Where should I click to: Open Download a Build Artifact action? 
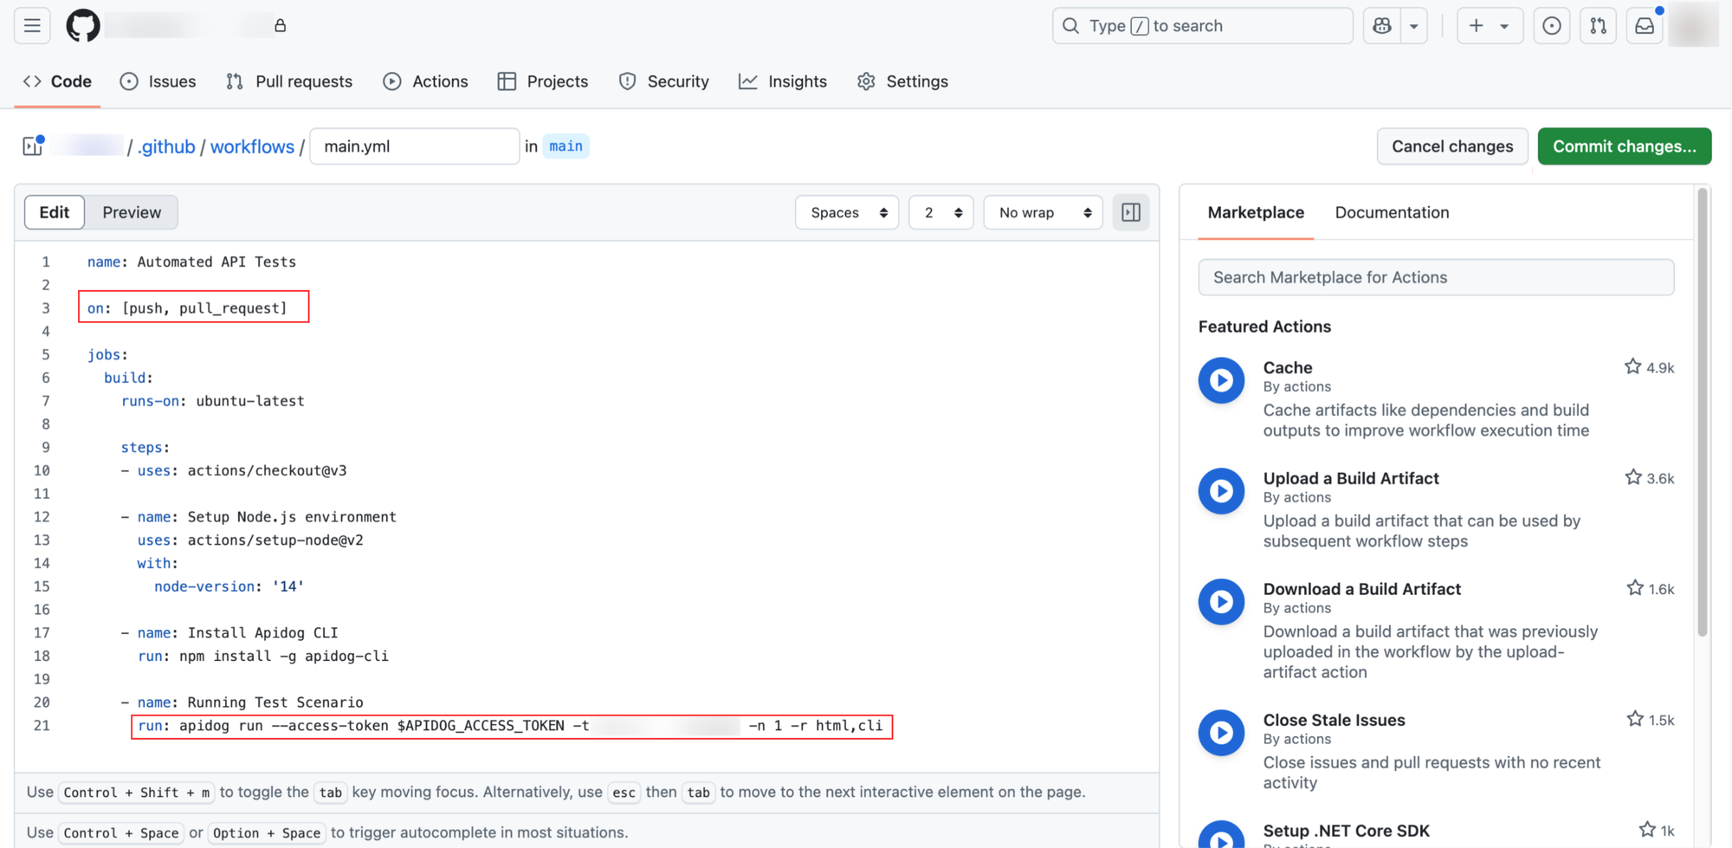[1362, 589]
